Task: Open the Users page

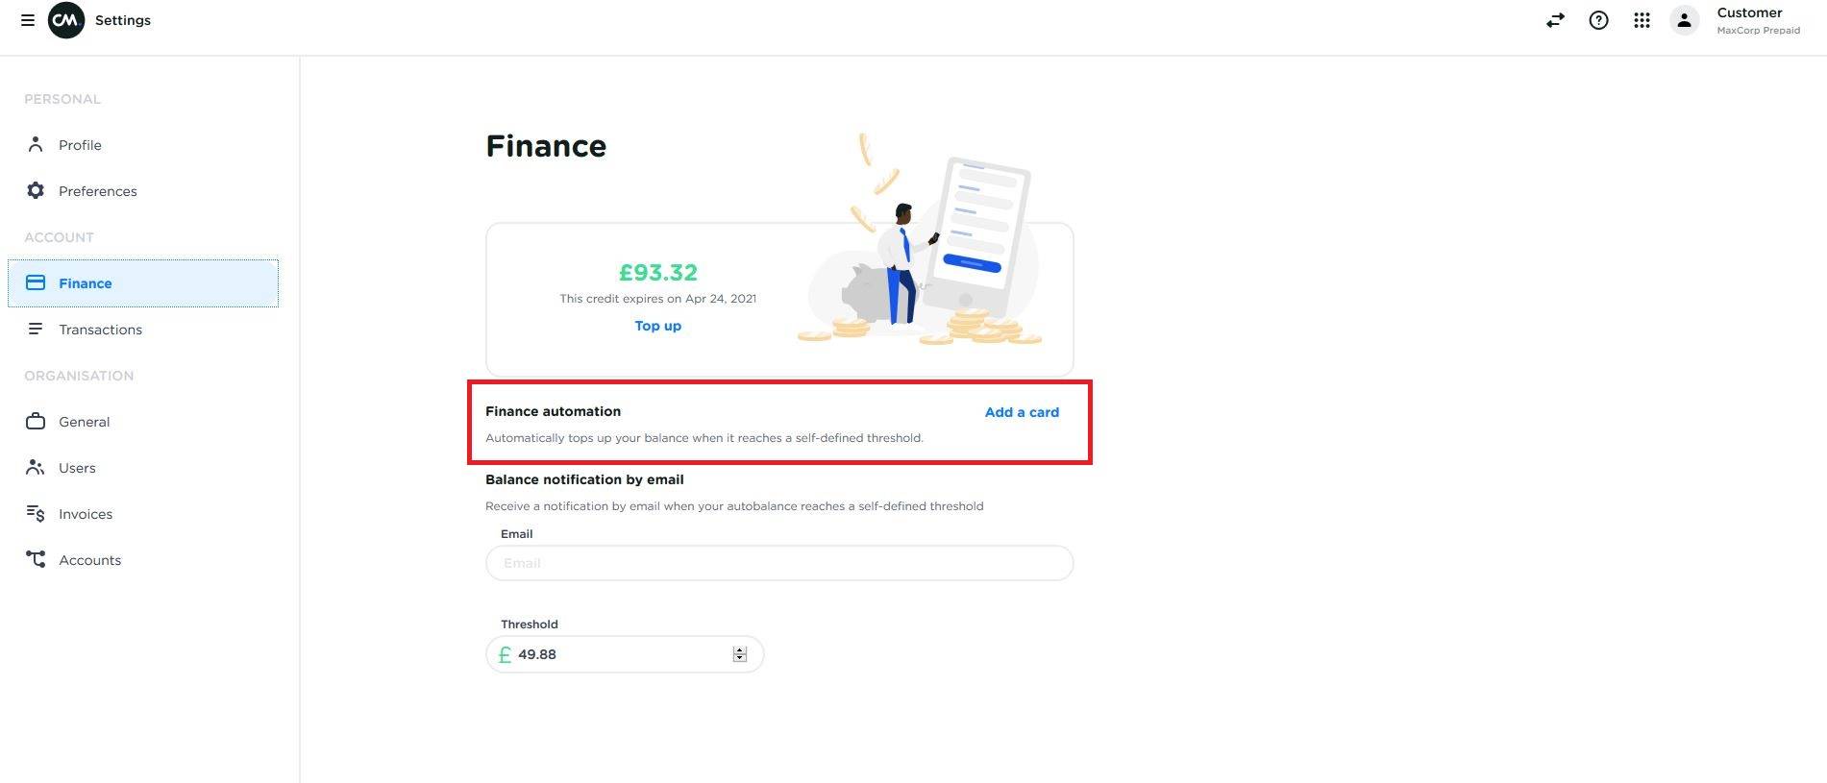Action: point(77,468)
